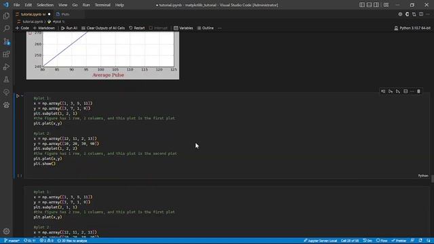Clear Outputs of All Cells
The width and height of the screenshot is (434, 244).
(x=103, y=28)
